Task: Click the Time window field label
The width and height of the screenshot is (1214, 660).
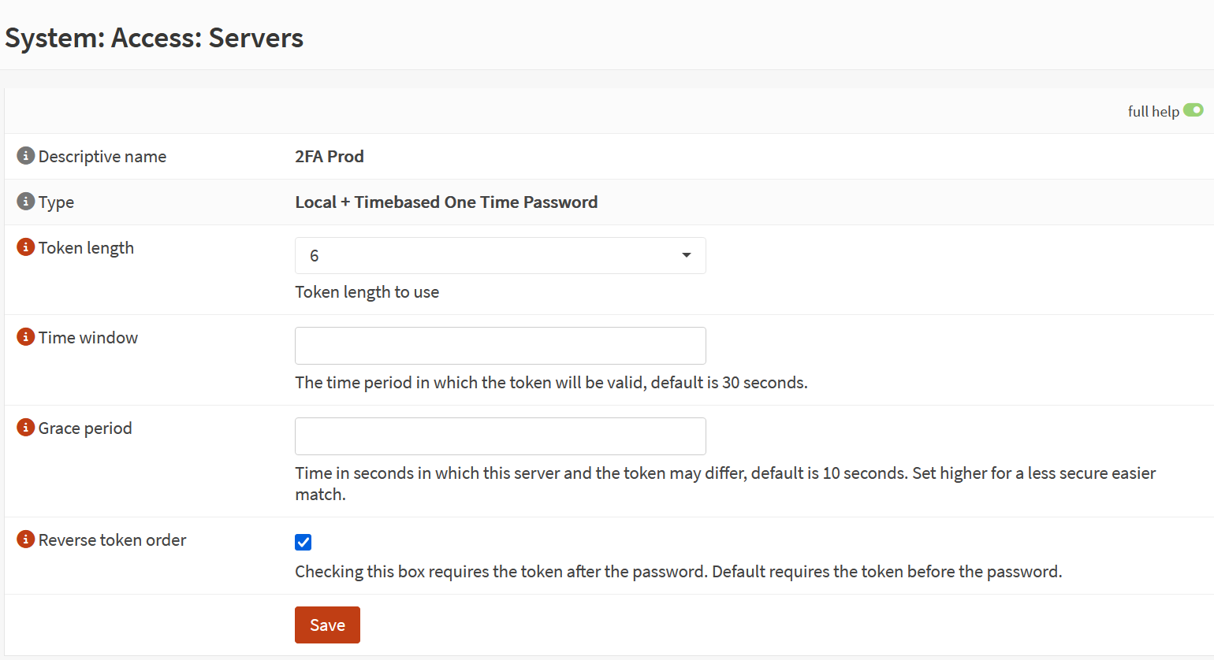Action: [x=88, y=338]
